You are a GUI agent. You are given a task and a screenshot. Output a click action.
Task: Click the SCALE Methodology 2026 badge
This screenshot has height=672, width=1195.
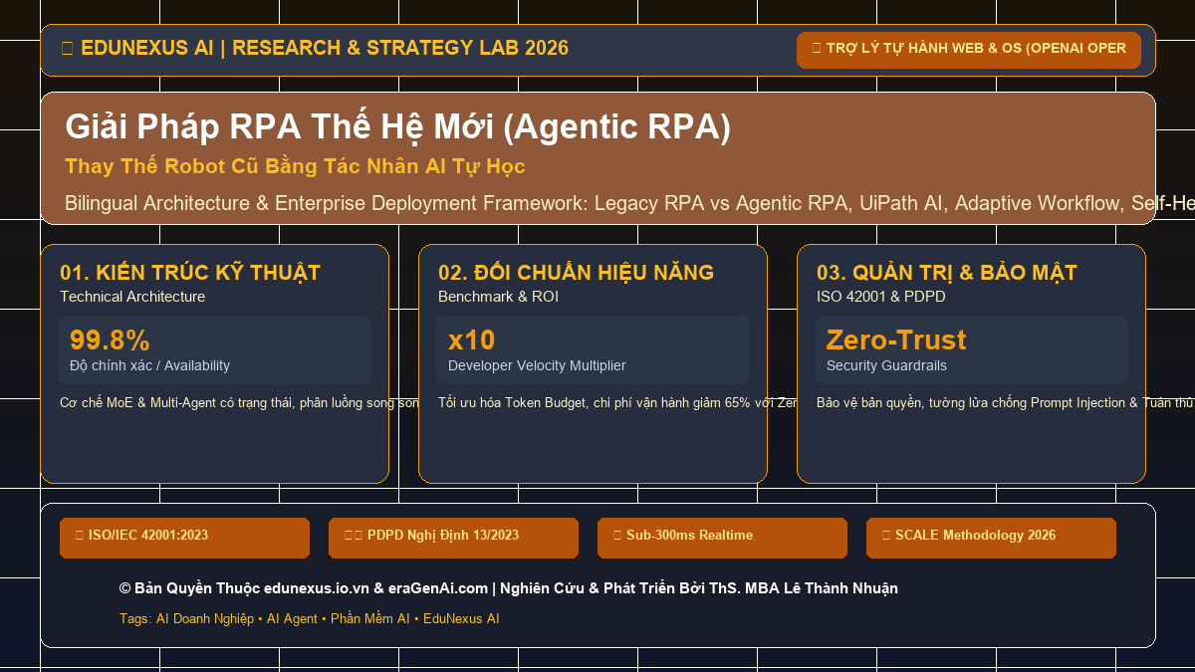(x=991, y=538)
